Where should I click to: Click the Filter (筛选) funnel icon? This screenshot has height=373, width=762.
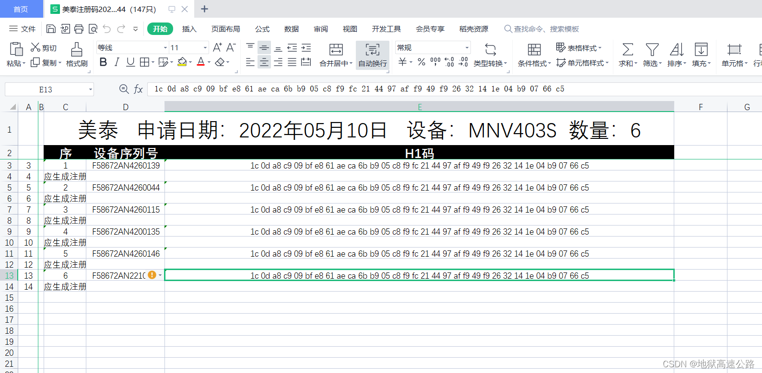(652, 49)
